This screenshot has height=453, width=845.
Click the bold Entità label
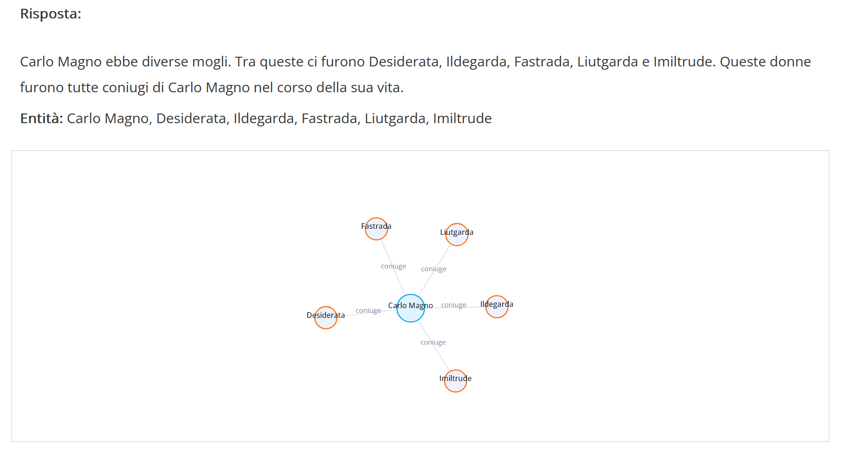point(42,119)
